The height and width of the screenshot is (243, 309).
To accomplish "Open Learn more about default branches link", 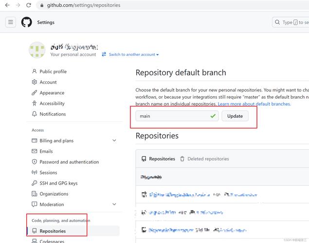I will [254, 104].
